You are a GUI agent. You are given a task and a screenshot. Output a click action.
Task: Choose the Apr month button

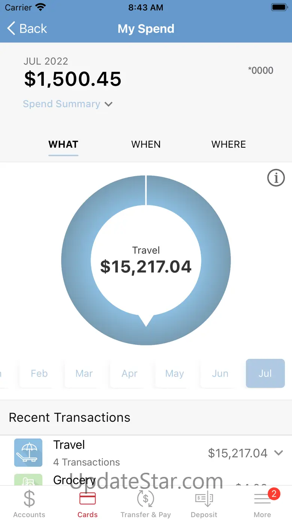coord(130,373)
